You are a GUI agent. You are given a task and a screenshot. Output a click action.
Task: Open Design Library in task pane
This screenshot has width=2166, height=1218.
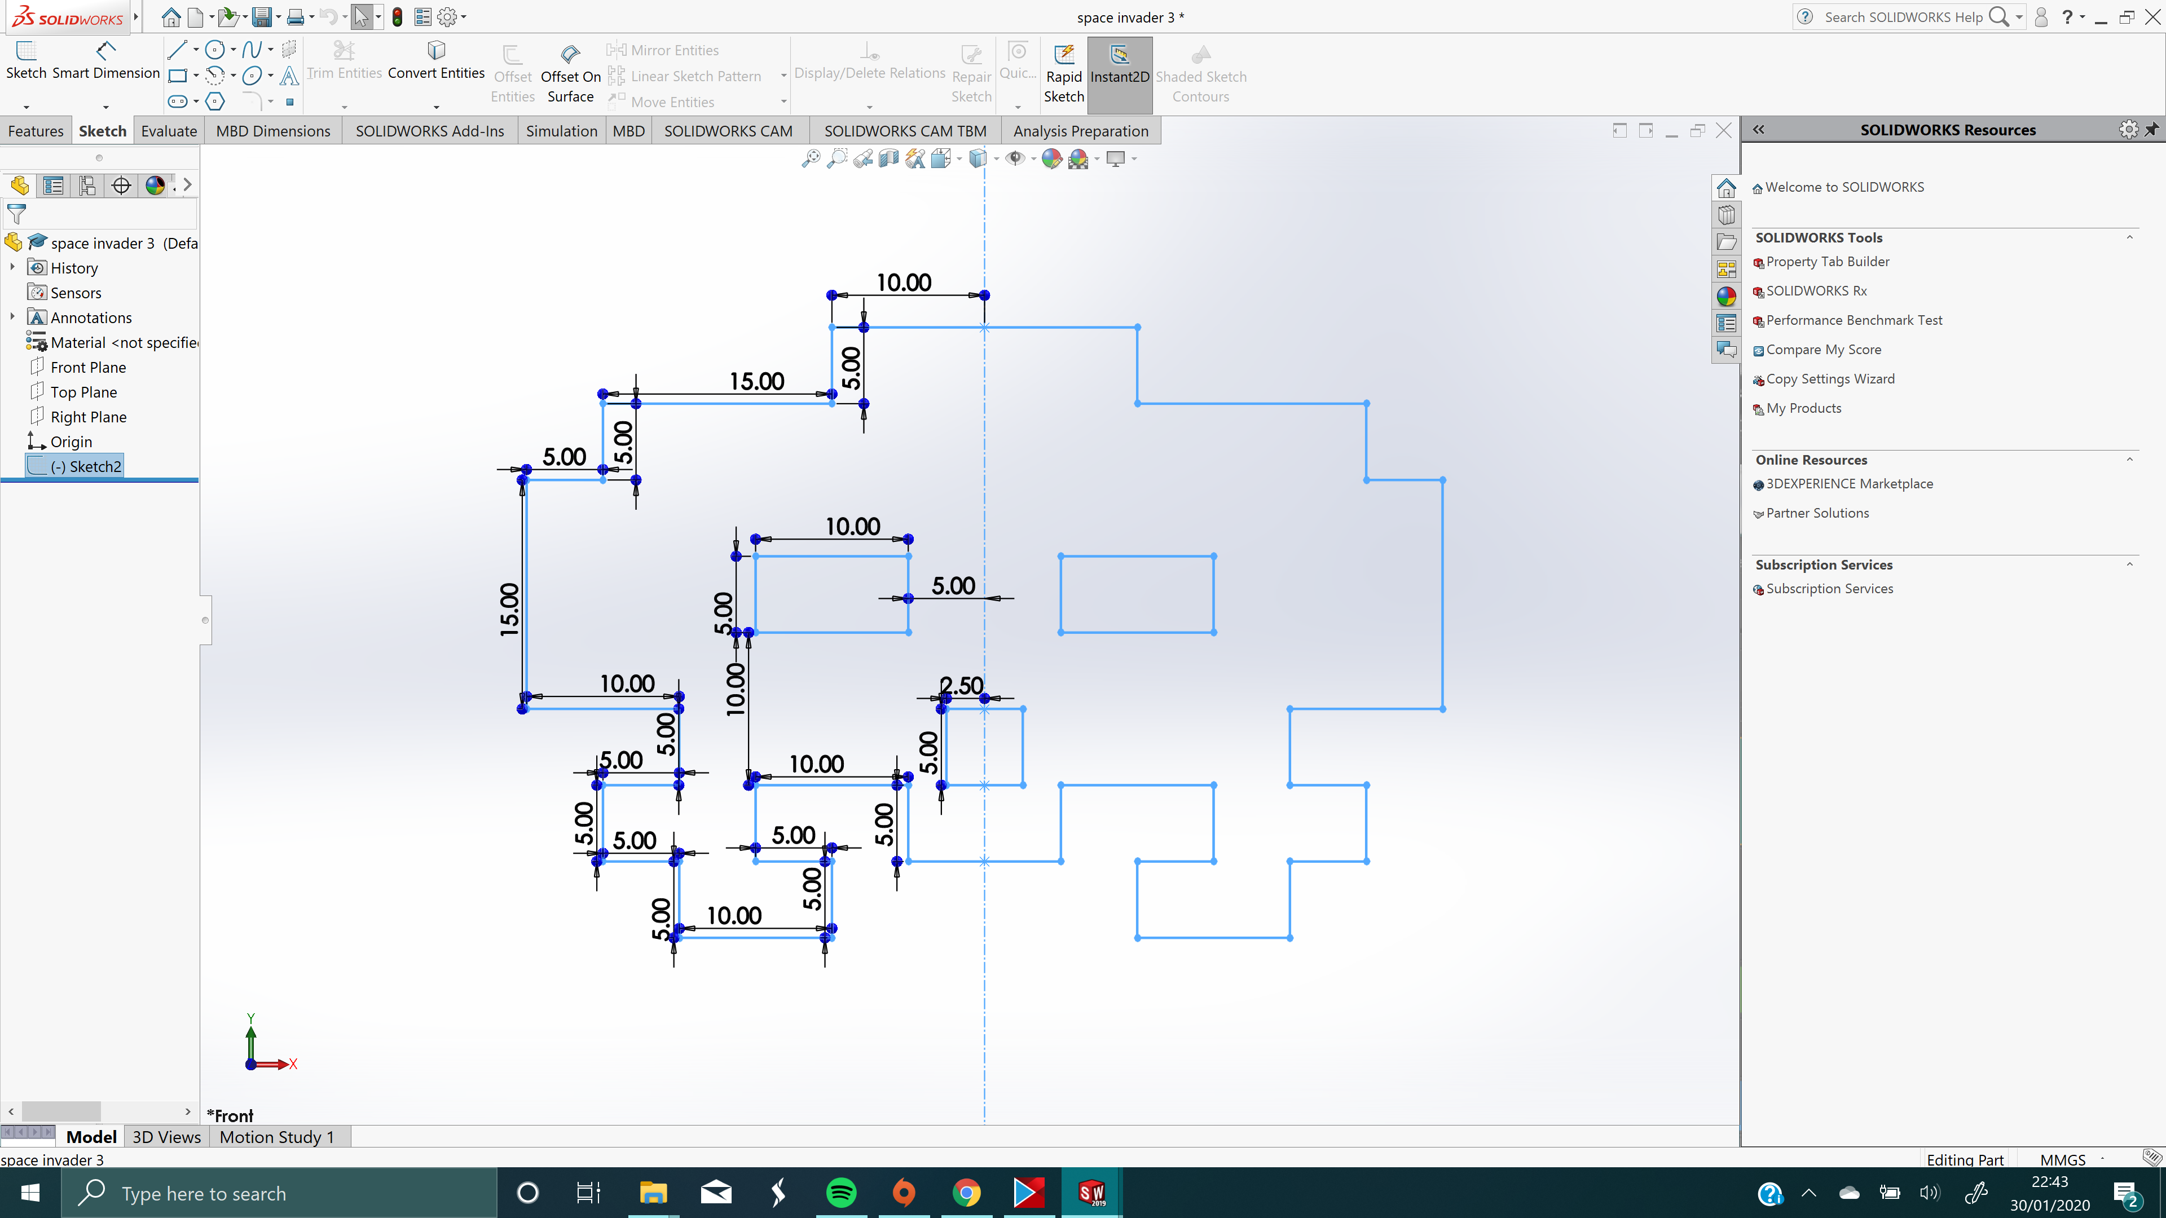tap(1726, 215)
